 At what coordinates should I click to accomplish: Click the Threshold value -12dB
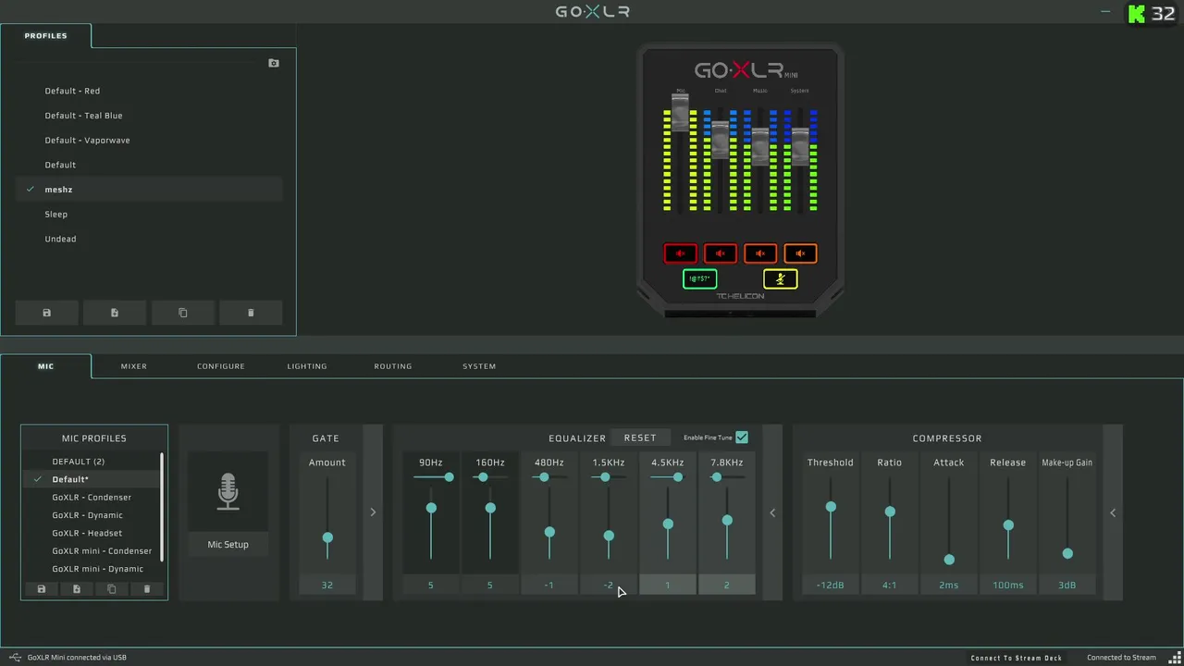[831, 585]
